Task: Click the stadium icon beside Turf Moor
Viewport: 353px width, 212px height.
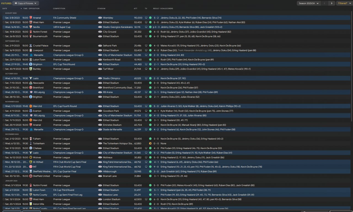Action: point(100,69)
